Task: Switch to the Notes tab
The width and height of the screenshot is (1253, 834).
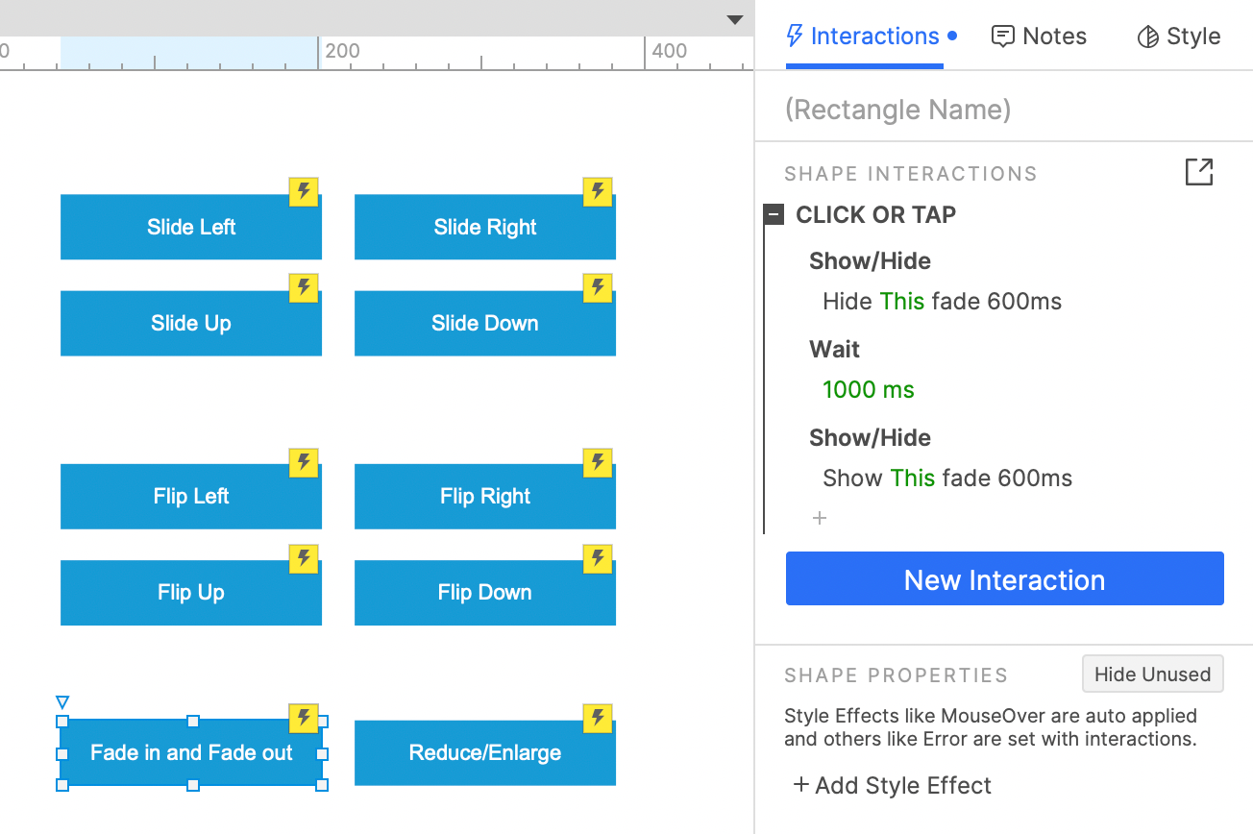Action: (x=1039, y=37)
